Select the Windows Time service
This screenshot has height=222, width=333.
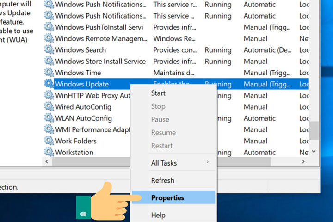[78, 73]
